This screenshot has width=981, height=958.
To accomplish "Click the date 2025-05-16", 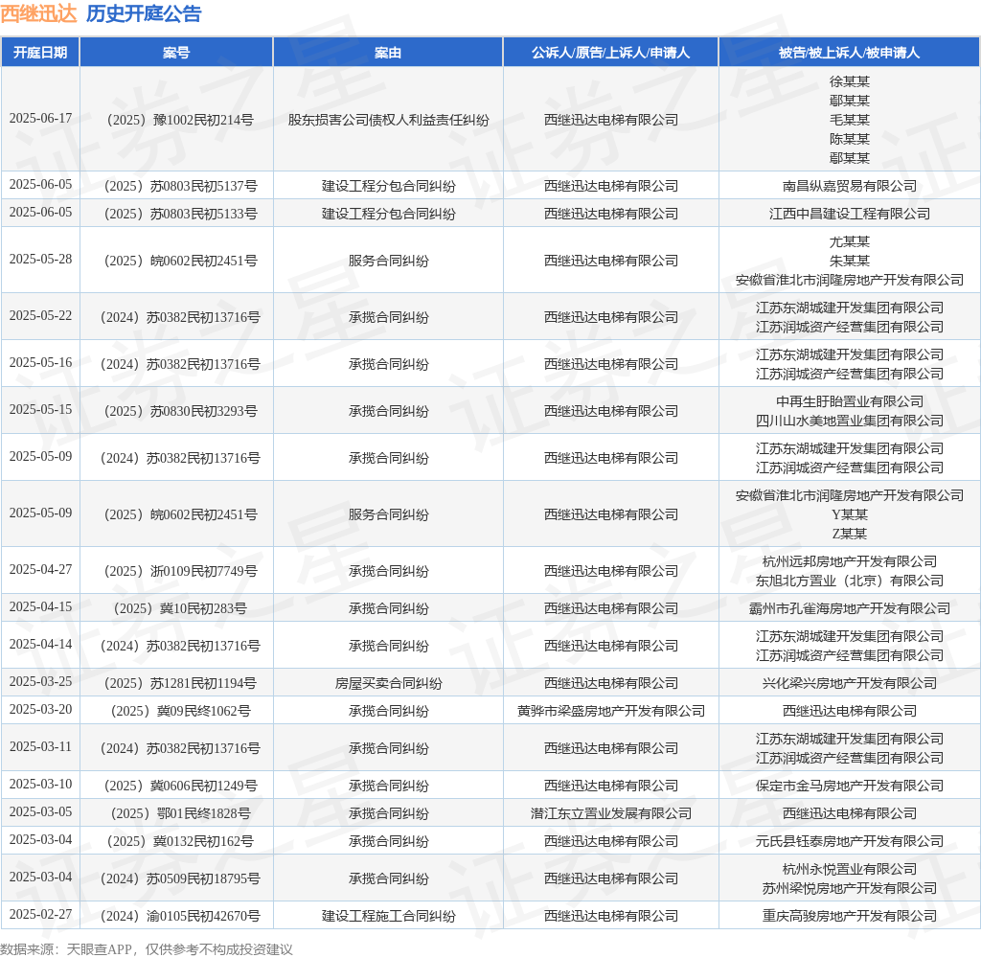I will [x=40, y=362].
